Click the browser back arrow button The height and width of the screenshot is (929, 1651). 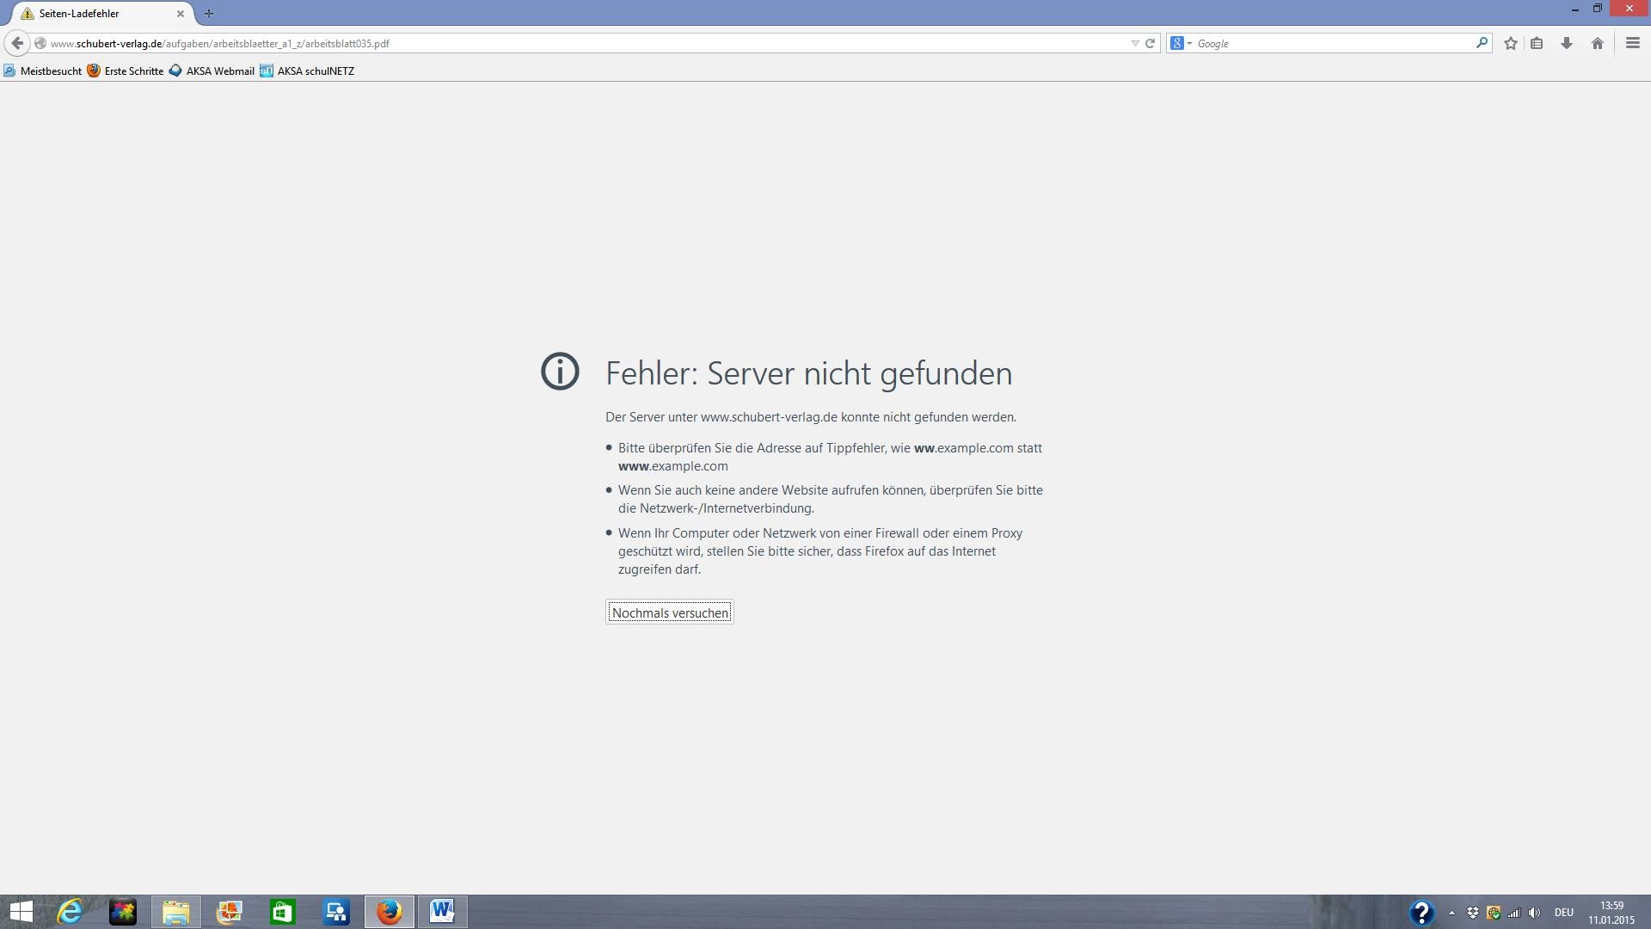17,43
